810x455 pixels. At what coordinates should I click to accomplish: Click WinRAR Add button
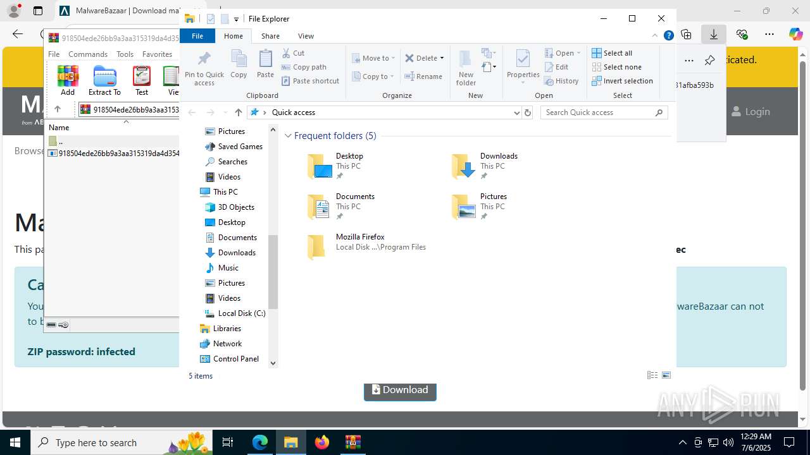(68, 80)
